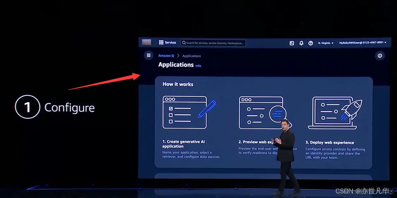Click the search magnifier icon
The height and width of the screenshot is (198, 397).
pyautogui.click(x=184, y=43)
